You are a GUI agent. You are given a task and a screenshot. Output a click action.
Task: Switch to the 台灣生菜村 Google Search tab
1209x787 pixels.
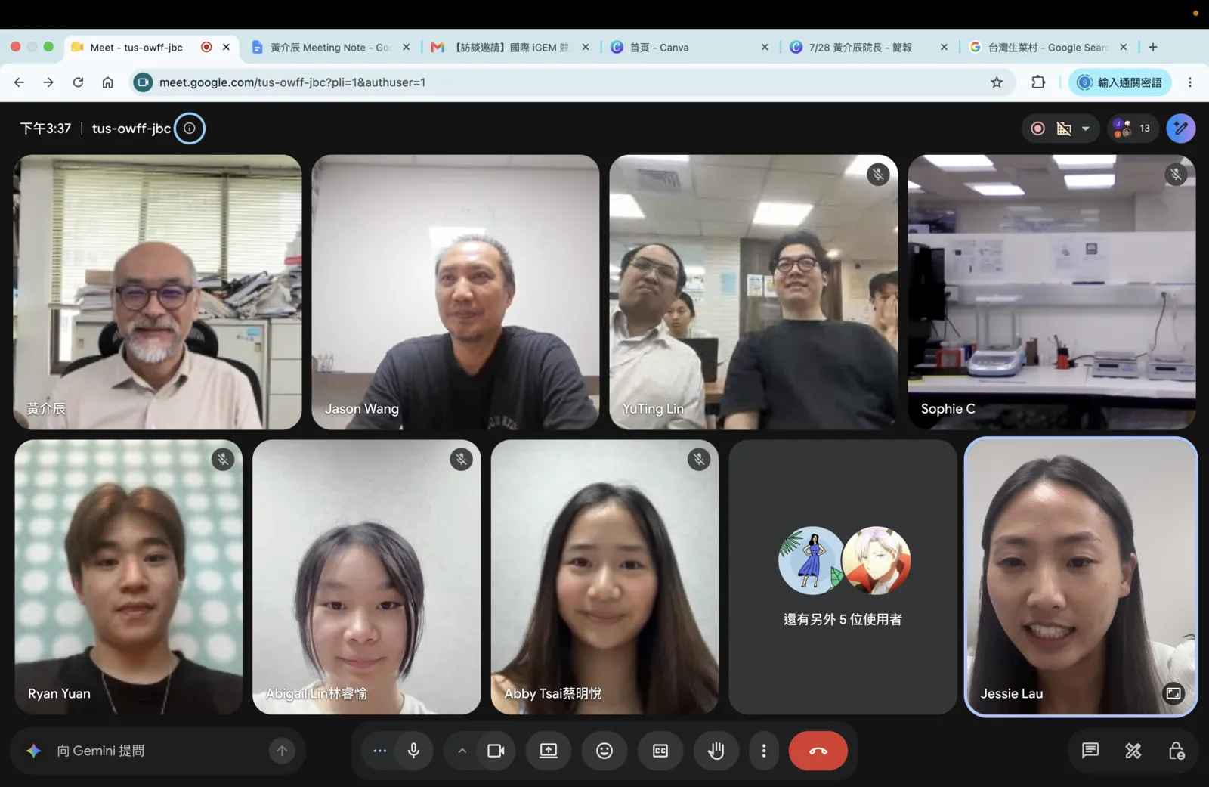click(1048, 47)
